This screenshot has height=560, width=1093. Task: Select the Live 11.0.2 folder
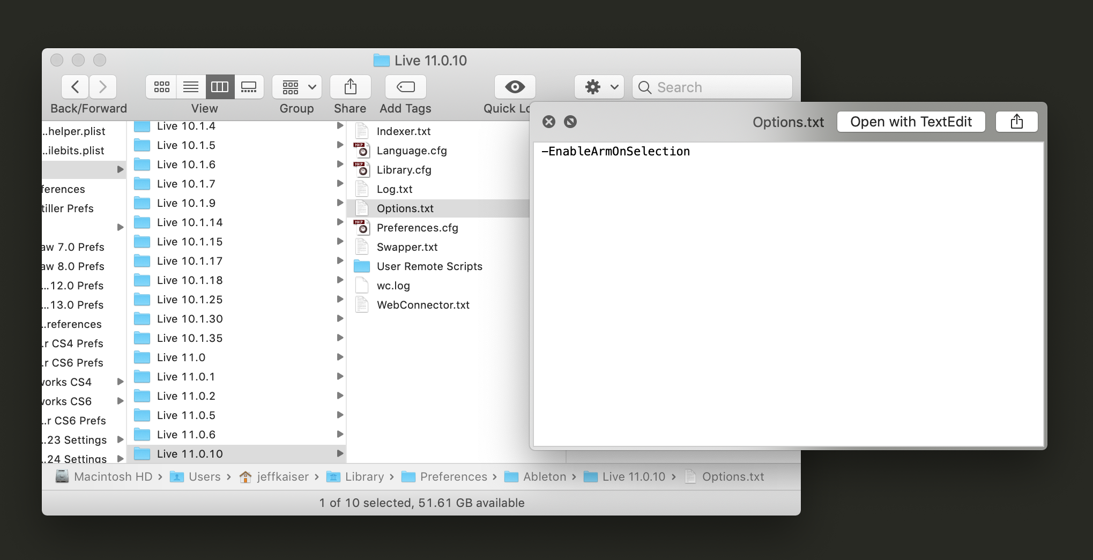(x=236, y=396)
